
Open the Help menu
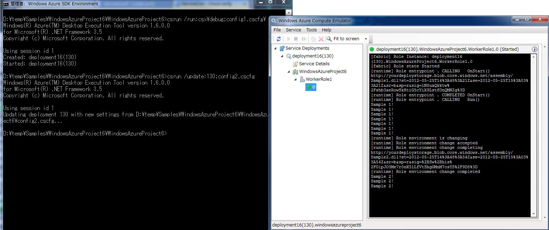pos(327,30)
